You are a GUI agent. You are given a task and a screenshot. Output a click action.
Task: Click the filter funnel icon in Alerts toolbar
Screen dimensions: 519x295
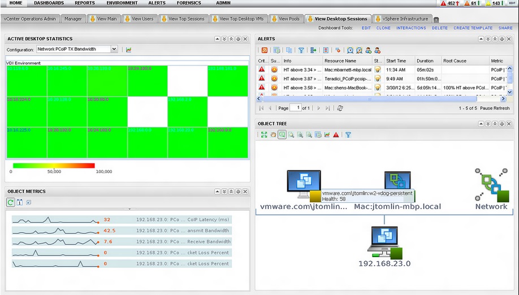coord(301,50)
